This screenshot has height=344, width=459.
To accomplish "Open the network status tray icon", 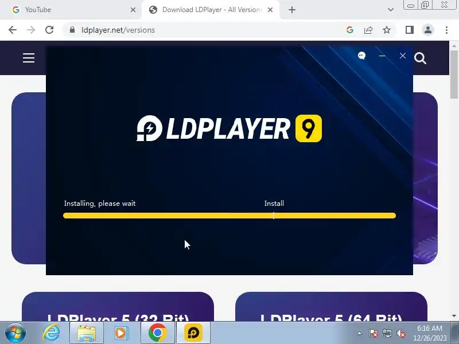I will click(x=387, y=333).
